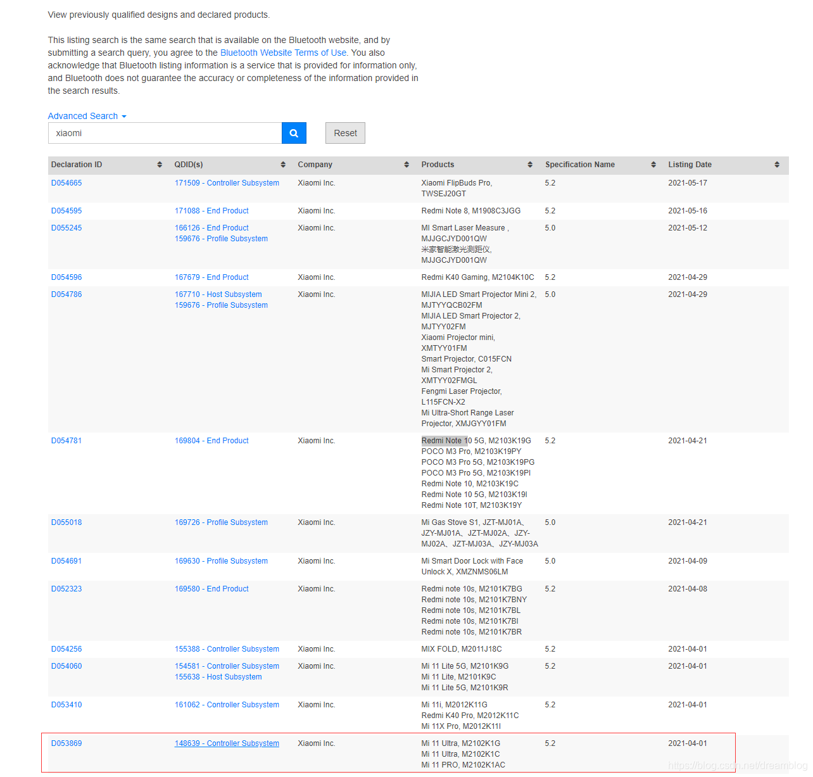Click listing date 2021-04-08
Viewport: 813px width, 777px height.
688,589
